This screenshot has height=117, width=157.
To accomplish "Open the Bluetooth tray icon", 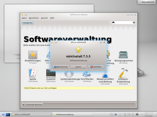I will coord(133,114).
